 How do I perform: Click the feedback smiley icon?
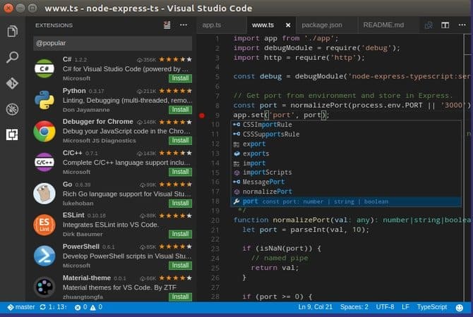coord(460,307)
